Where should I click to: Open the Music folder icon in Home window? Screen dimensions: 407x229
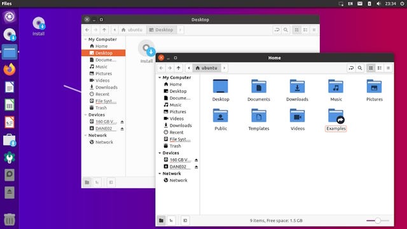point(336,87)
